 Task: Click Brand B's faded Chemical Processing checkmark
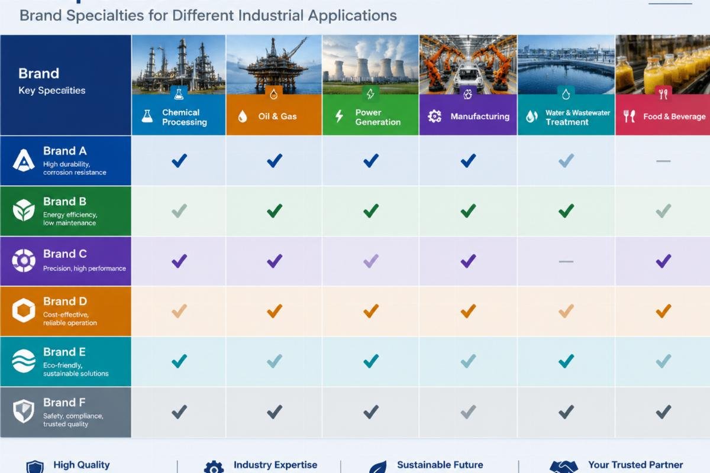tap(179, 210)
